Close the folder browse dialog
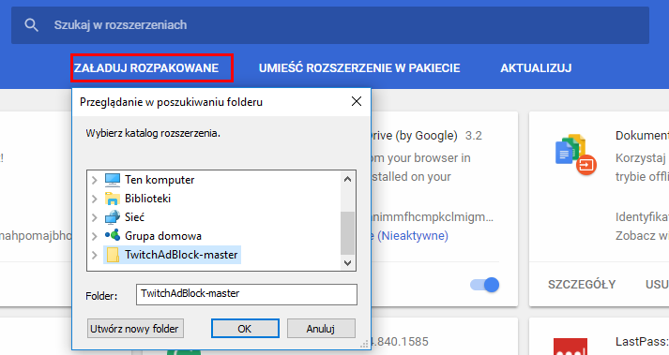This screenshot has height=355, width=669. pos(357,101)
